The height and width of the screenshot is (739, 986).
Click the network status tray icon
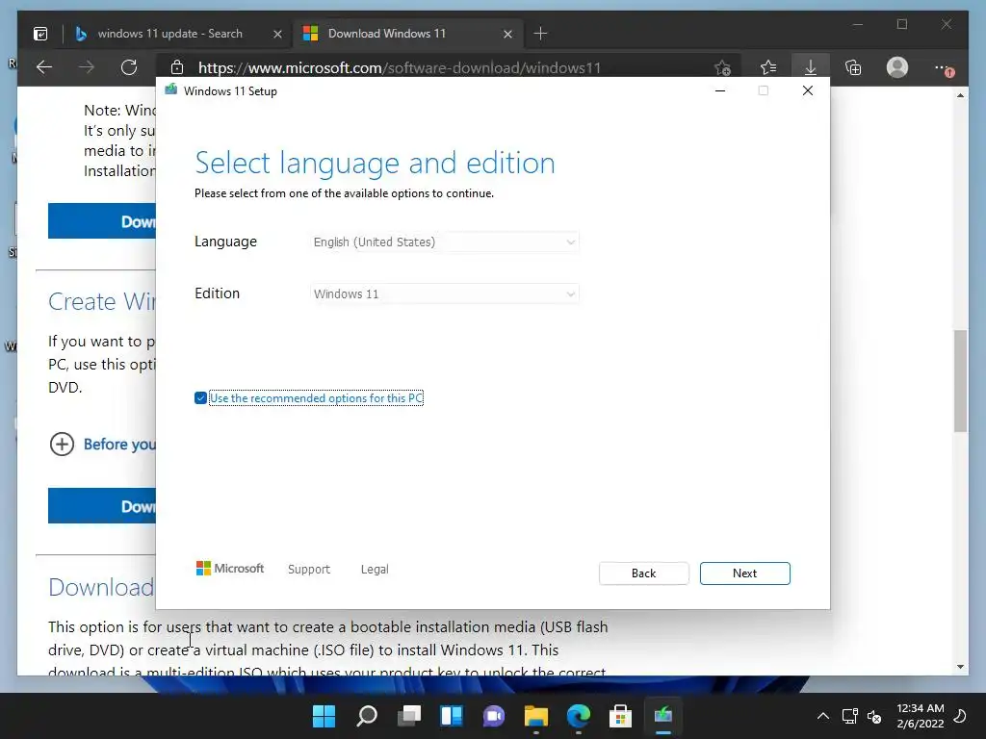point(850,716)
